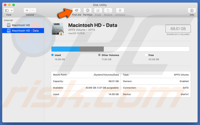
Task: Click the Macintosh HD sidebar disk icon
Action: pos(9,25)
